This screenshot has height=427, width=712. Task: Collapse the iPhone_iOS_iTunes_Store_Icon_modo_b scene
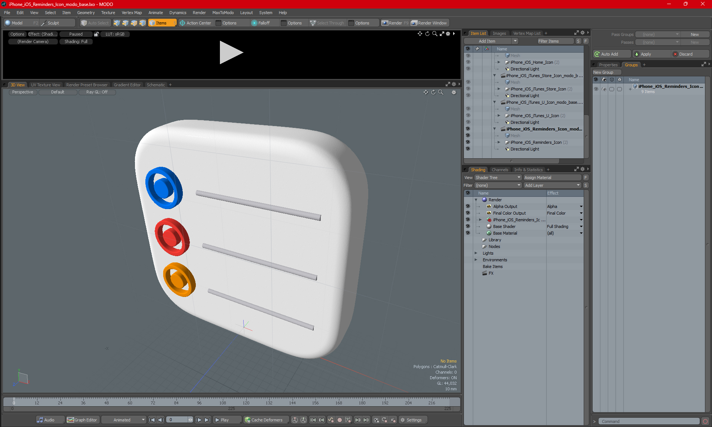coord(494,76)
